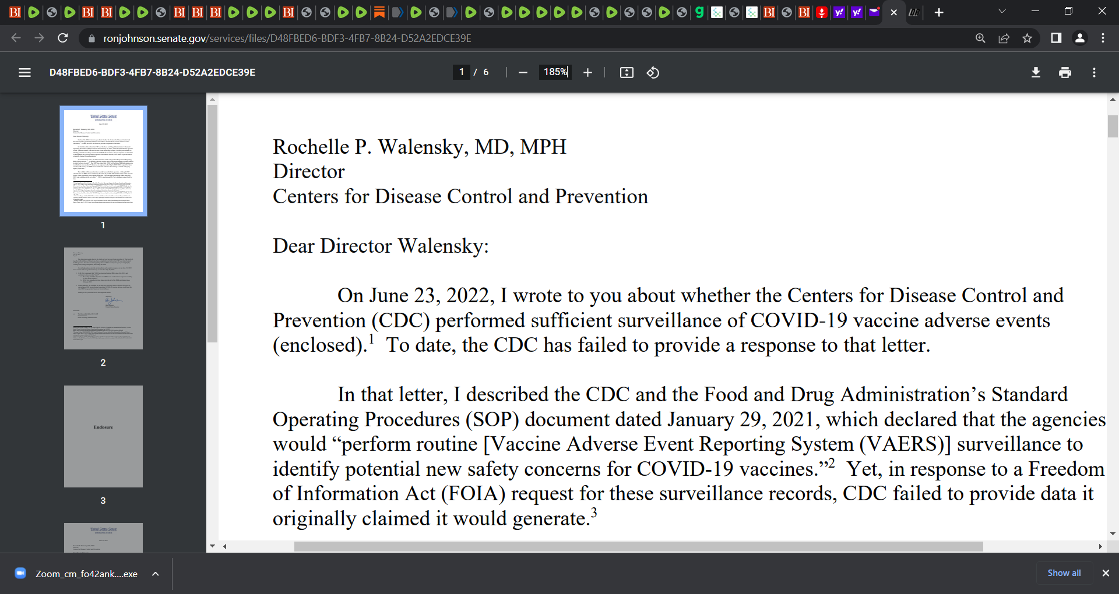The height and width of the screenshot is (594, 1119).
Task: Click footnote 3 superscript after generate
Action: click(x=594, y=512)
